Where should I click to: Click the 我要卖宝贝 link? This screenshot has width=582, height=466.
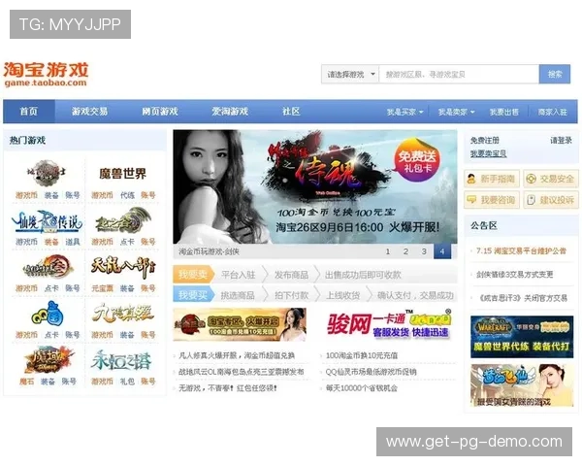(489, 153)
